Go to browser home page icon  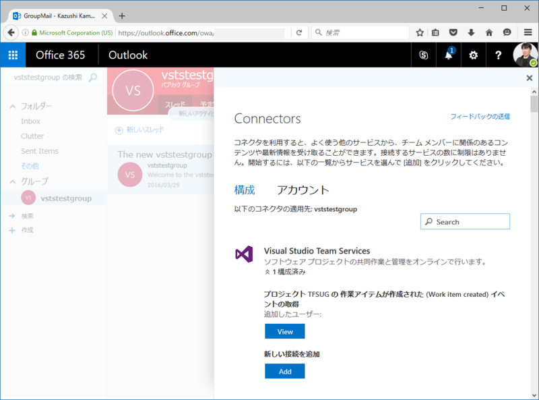[489, 32]
